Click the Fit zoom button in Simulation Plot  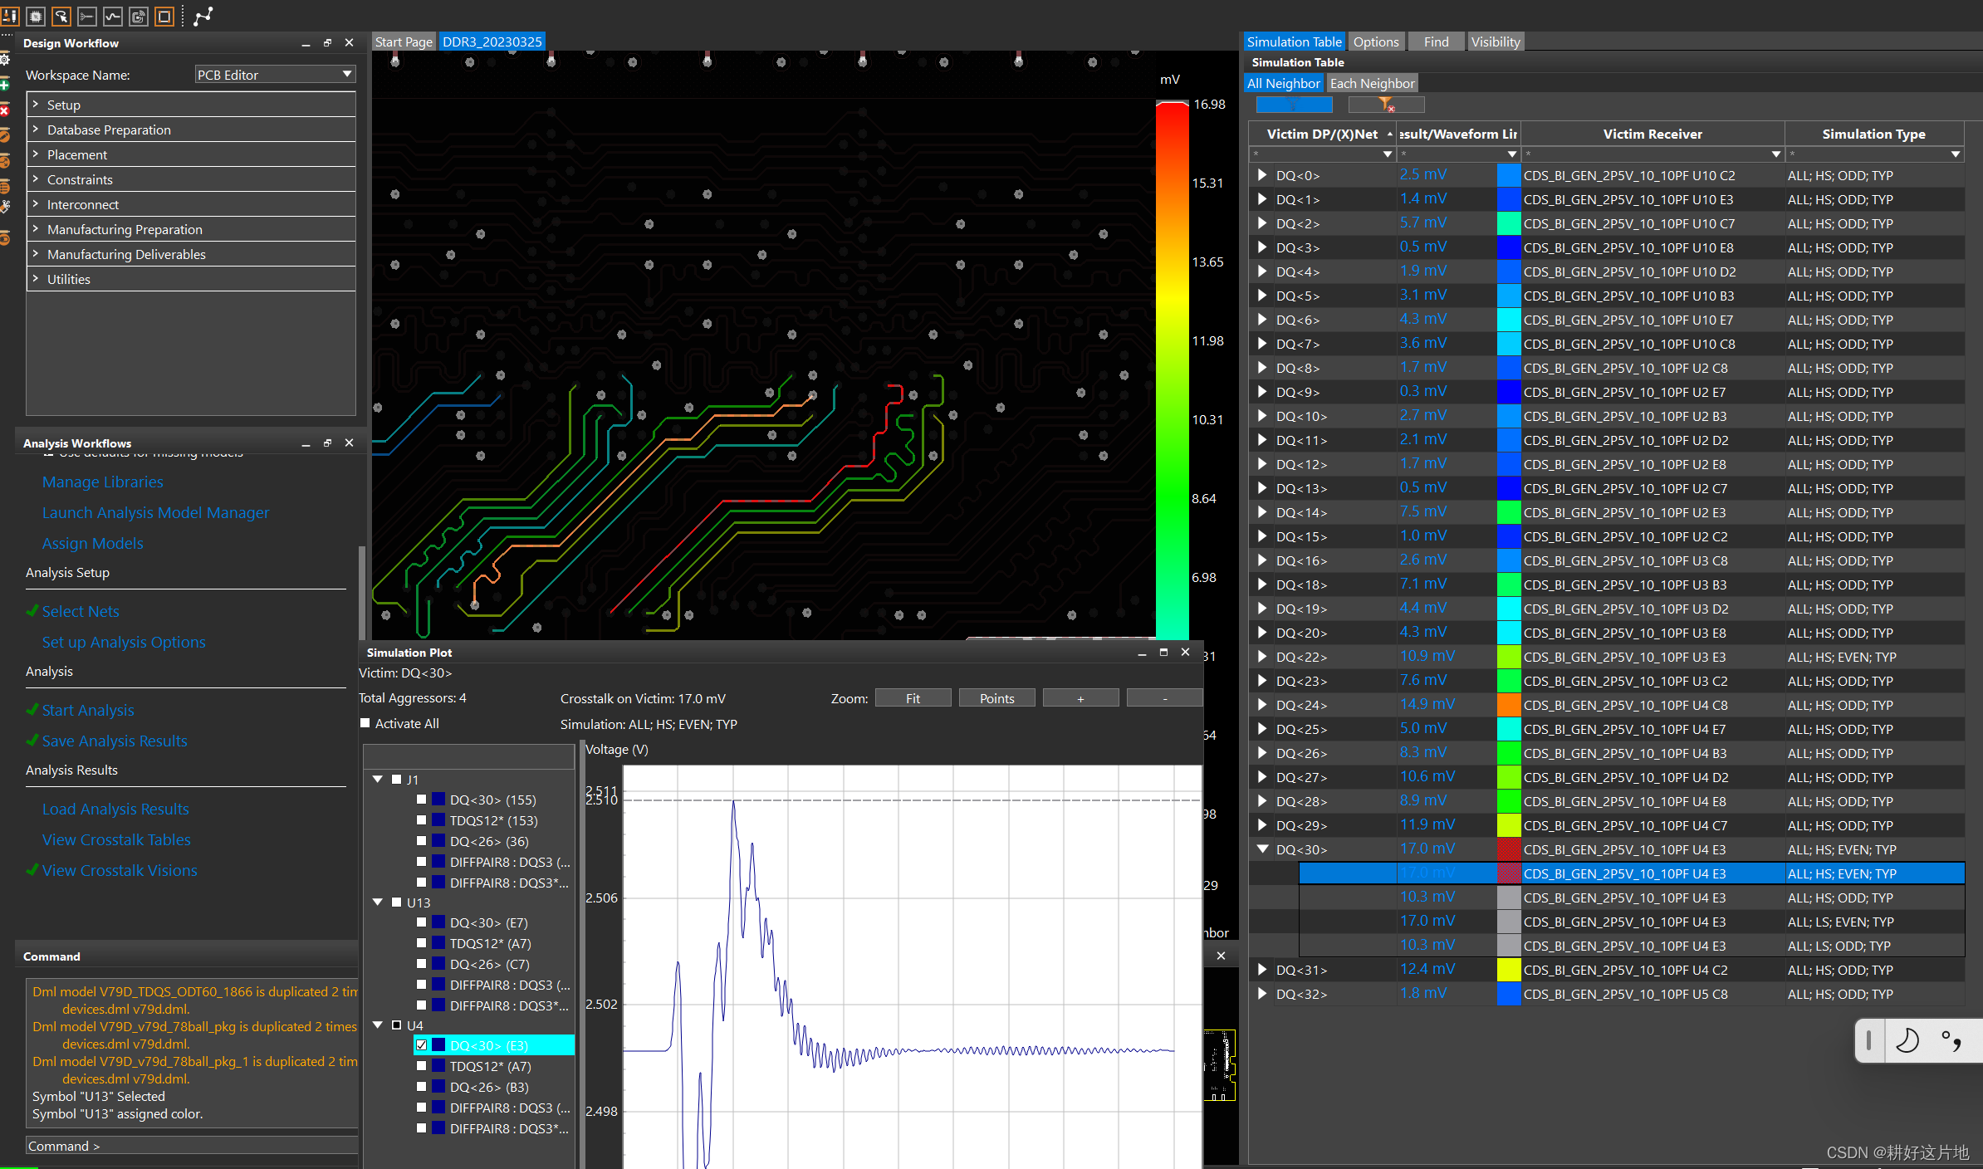tap(913, 697)
